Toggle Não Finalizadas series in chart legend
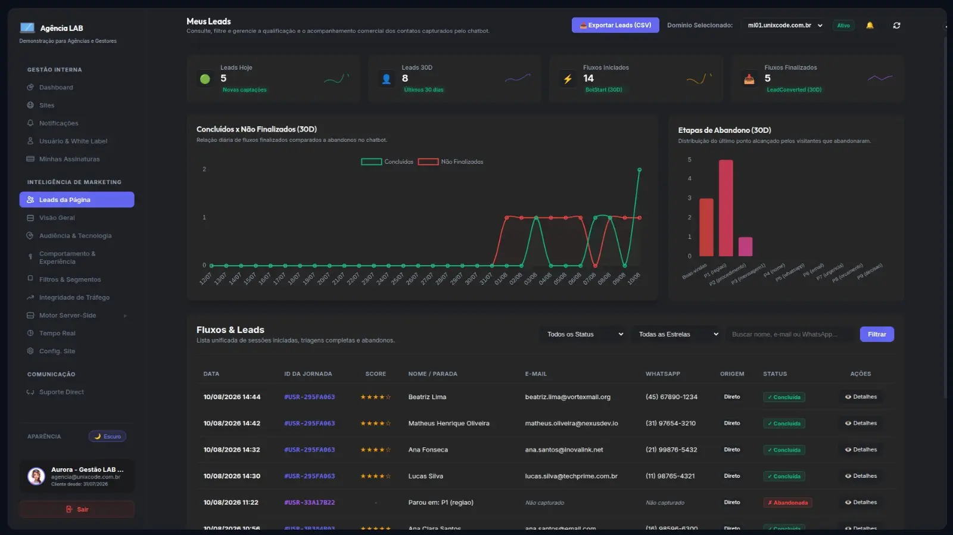Image resolution: width=953 pixels, height=535 pixels. 450,162
